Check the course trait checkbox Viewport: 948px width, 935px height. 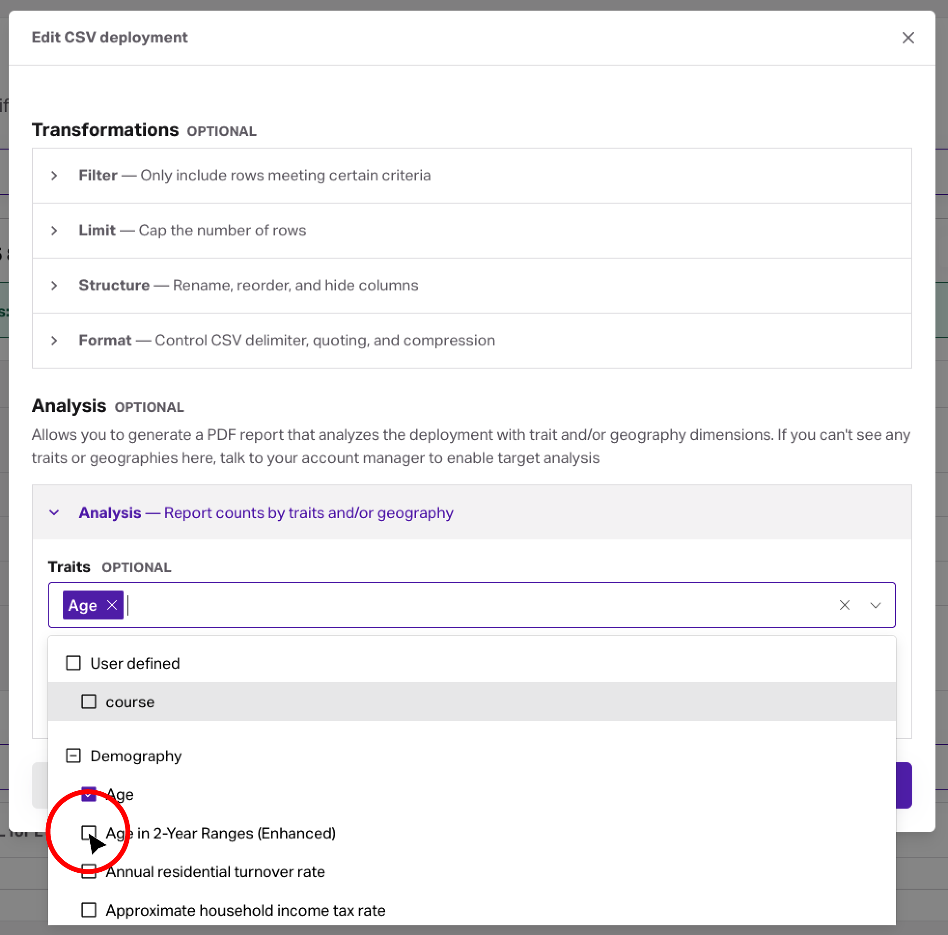click(89, 702)
